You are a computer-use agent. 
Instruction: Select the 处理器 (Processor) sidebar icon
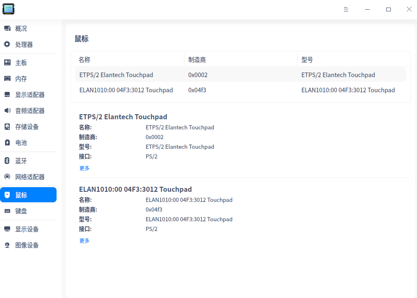(7, 44)
